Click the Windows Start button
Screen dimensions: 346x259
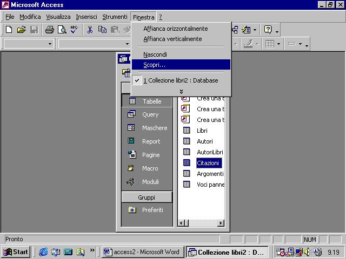click(16, 252)
